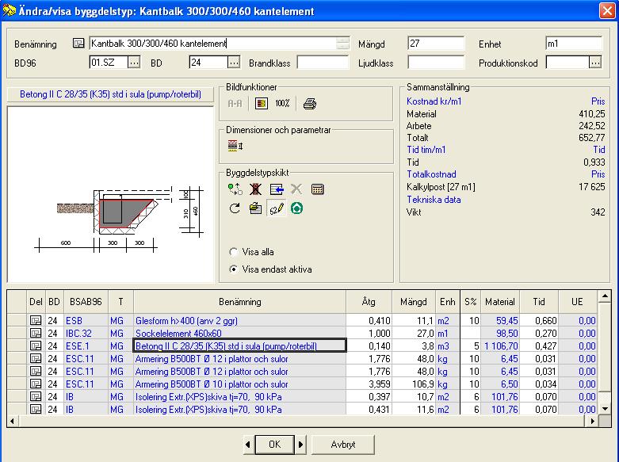Click the description icon beside Benämning field

[78, 43]
